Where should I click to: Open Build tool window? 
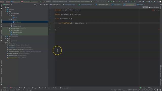[41, 88]
